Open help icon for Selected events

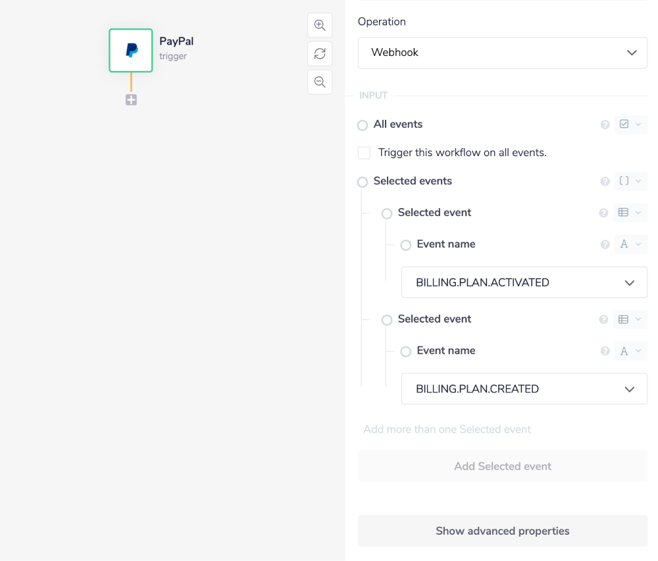605,181
